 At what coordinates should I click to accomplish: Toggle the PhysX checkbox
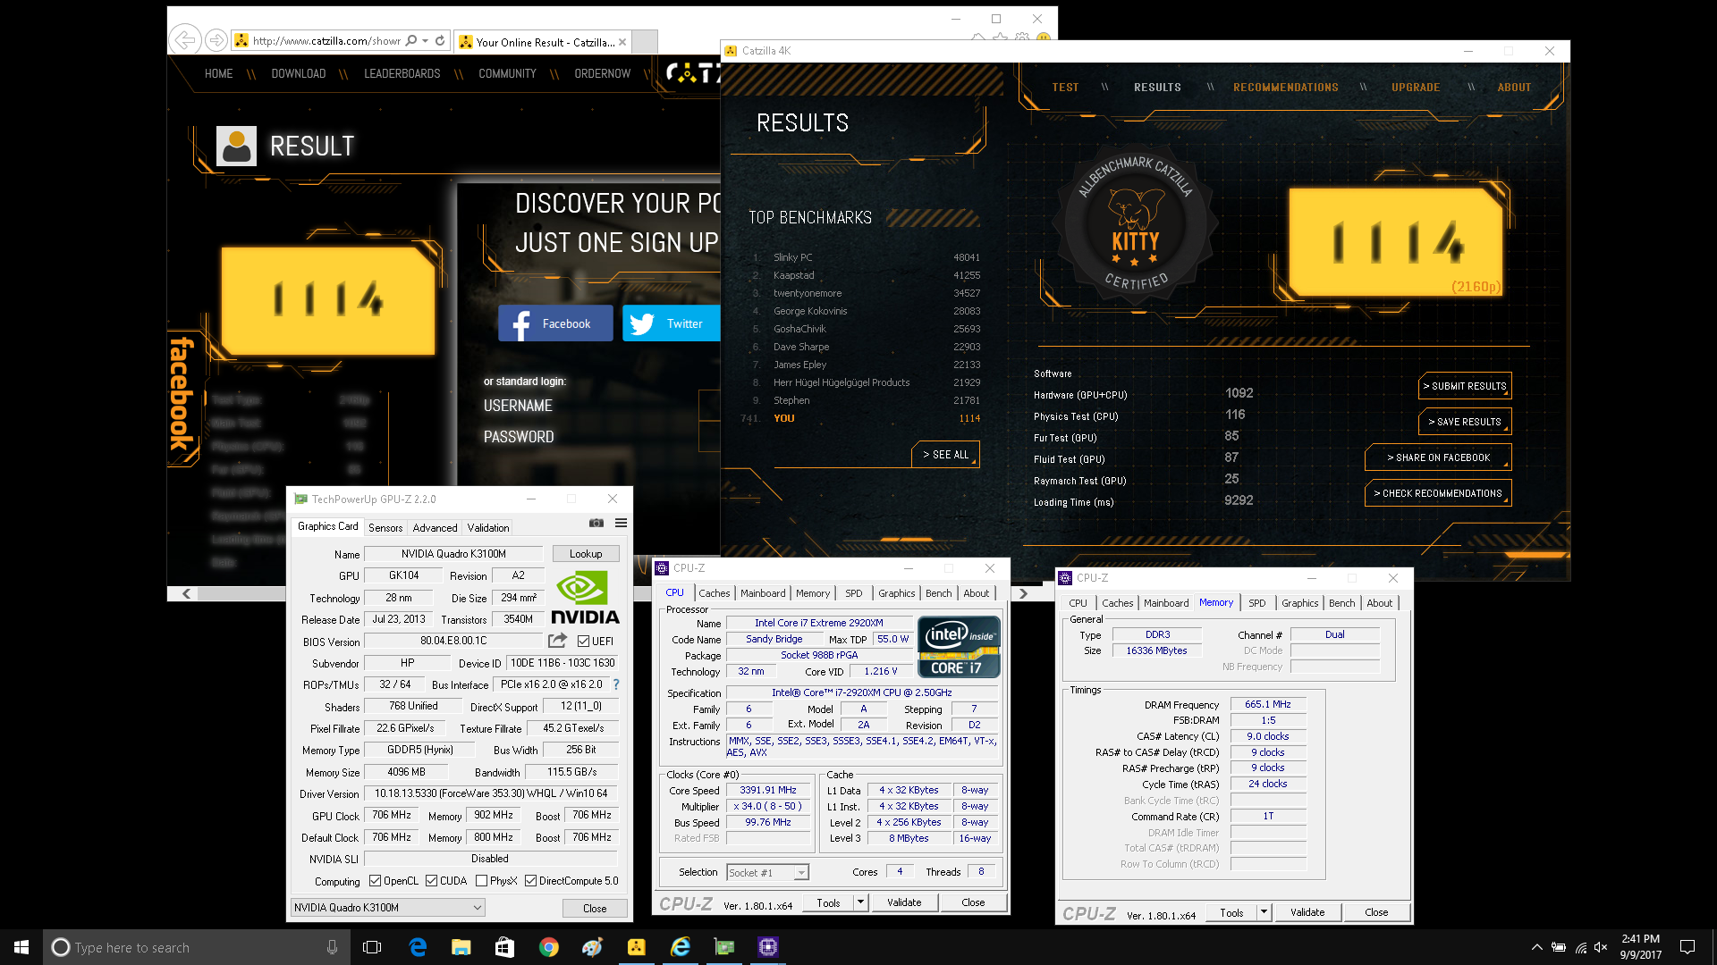click(482, 881)
